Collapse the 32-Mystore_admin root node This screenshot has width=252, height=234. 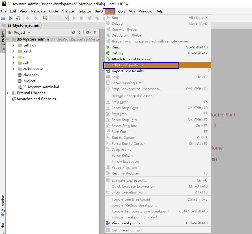point(8,39)
